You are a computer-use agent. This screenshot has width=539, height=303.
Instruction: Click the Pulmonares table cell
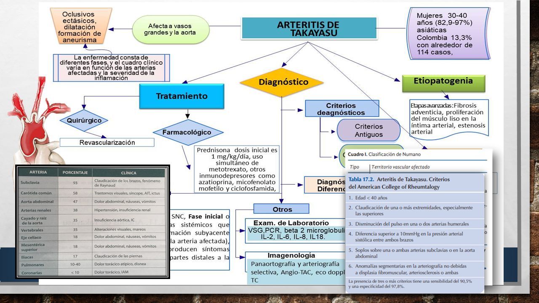point(38,265)
